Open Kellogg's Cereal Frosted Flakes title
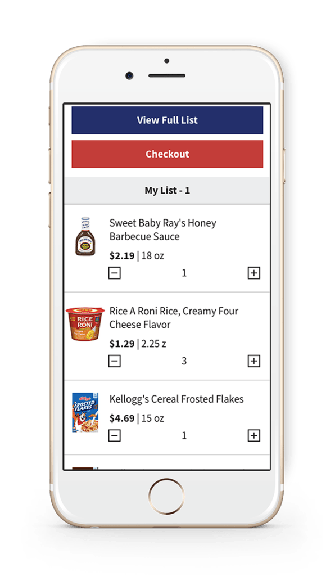 (x=176, y=399)
